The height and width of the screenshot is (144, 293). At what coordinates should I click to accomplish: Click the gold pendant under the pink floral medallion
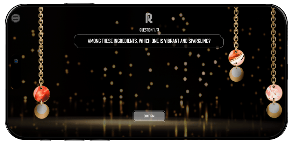pos(274,110)
